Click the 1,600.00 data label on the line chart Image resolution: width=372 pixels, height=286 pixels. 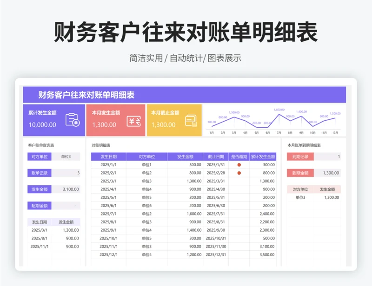[x=279, y=110]
